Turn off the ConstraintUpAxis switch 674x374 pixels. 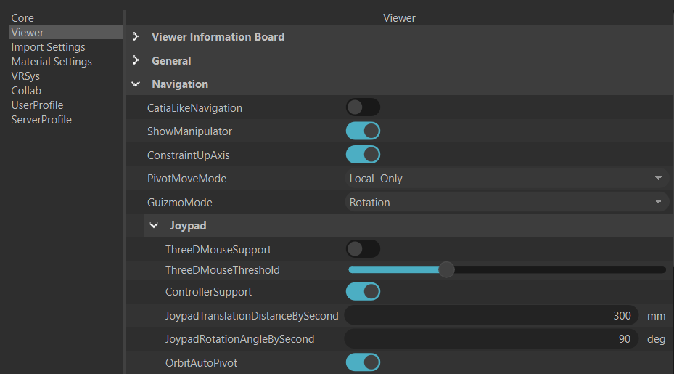coord(363,155)
